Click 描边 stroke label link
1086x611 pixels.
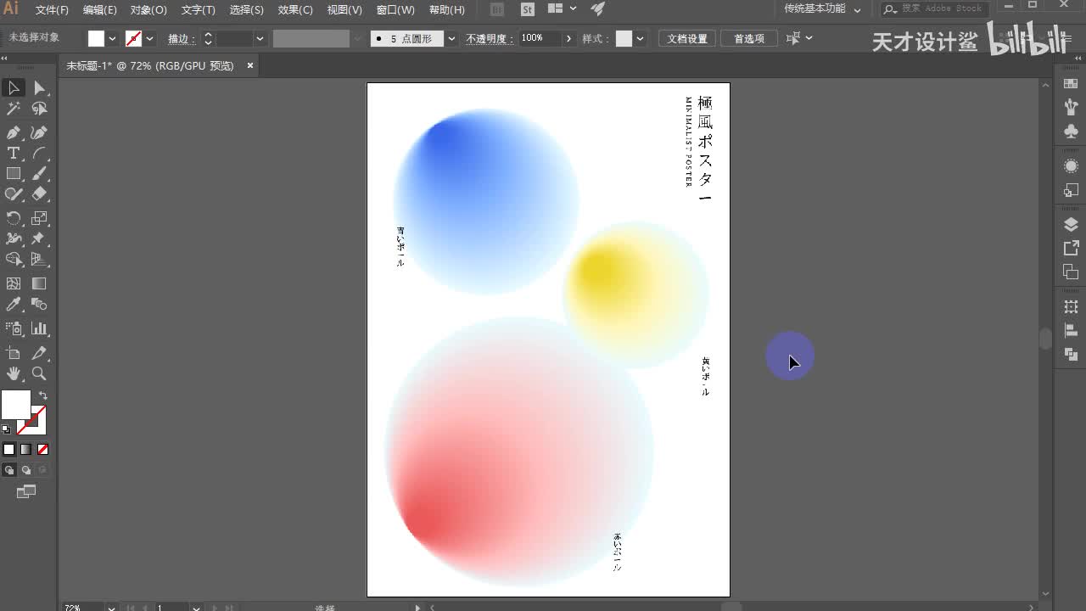coord(181,38)
